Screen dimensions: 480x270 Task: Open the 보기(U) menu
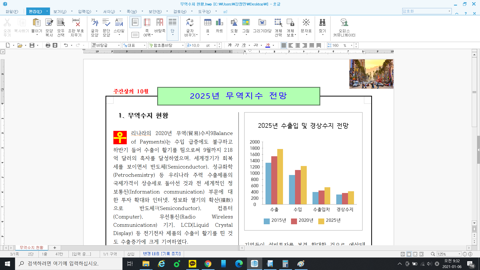click(x=60, y=11)
